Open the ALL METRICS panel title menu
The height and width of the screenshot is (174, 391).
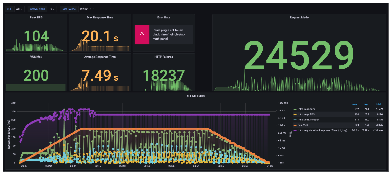(195, 96)
